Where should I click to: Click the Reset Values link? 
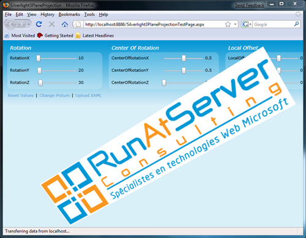click(x=21, y=95)
